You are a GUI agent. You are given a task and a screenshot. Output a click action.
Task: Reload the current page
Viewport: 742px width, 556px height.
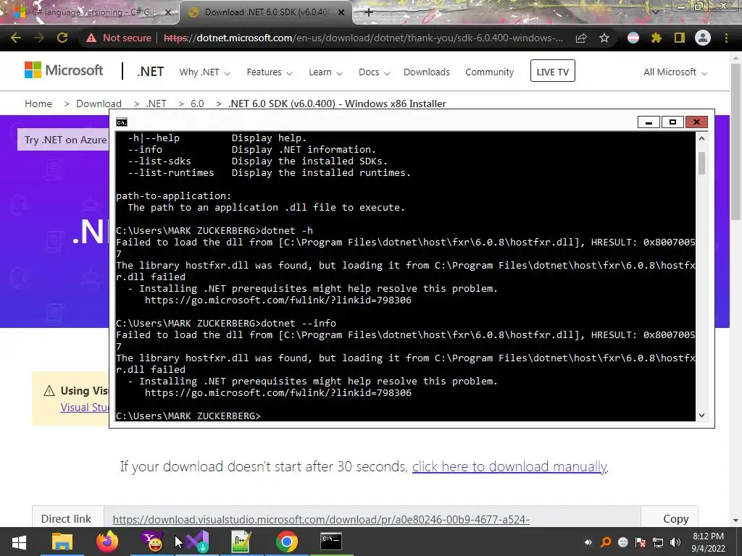(x=62, y=38)
